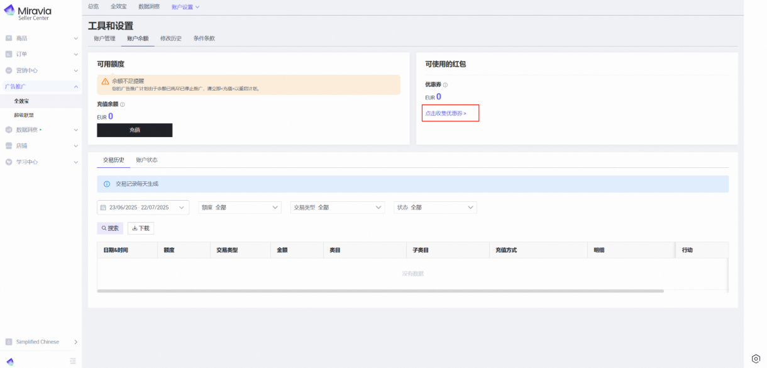Click the info icon beside 优惠券
This screenshot has width=767, height=368.
[x=445, y=85]
